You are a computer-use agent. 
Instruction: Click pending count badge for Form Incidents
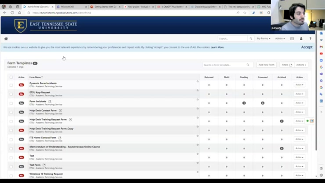244,103
